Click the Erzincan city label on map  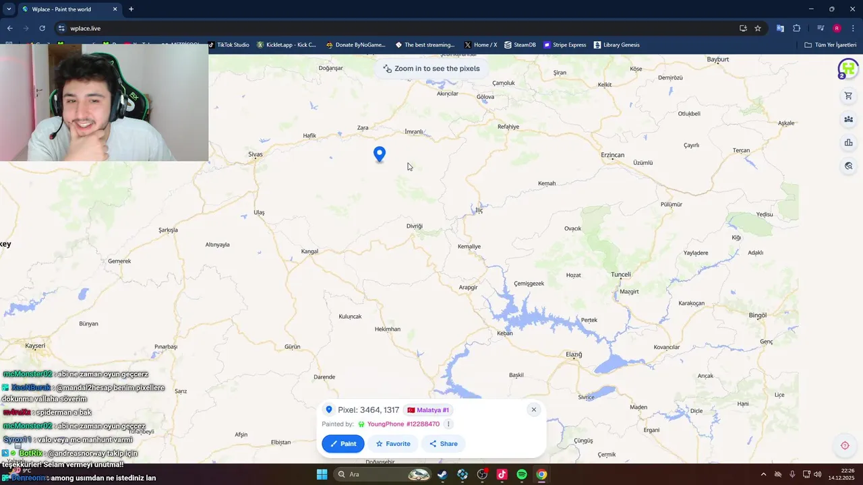(x=613, y=155)
